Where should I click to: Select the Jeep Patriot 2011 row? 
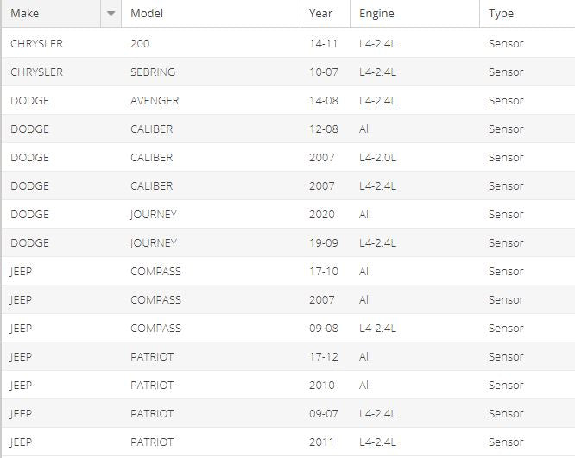coord(288,442)
